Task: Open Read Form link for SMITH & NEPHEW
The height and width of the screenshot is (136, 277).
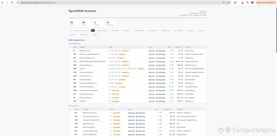Action: [131, 134]
